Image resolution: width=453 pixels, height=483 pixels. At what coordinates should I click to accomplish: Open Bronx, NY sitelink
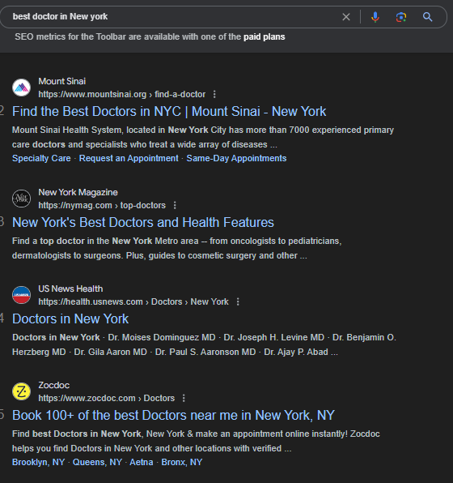coord(182,462)
